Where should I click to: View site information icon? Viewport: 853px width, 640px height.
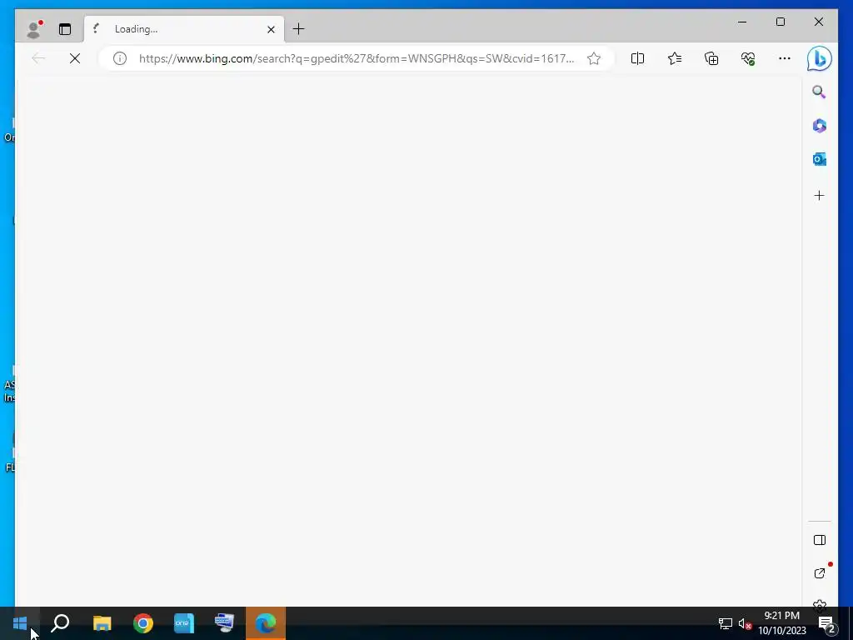point(120,58)
